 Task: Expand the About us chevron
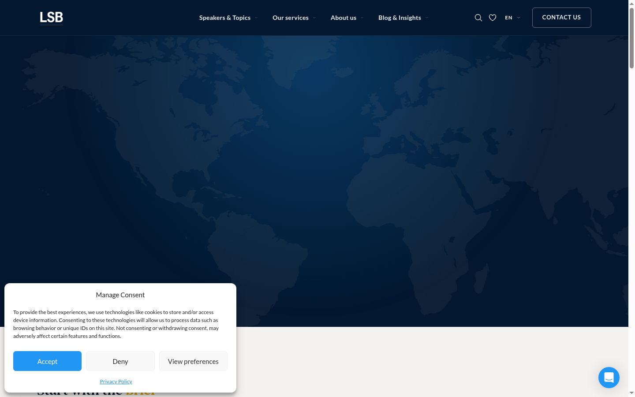coord(362,18)
